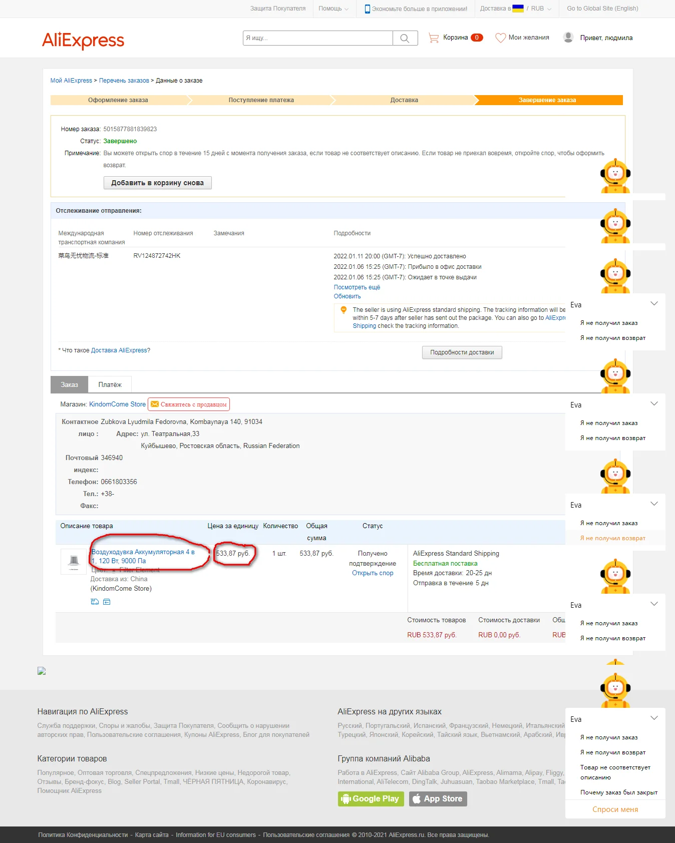Expand the Помощь dropdown

pos(333,9)
